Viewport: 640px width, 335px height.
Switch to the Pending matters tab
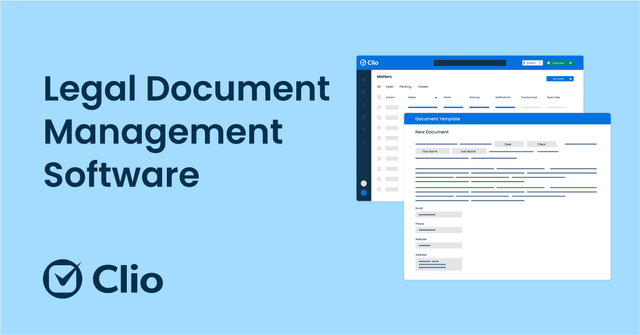tap(405, 87)
